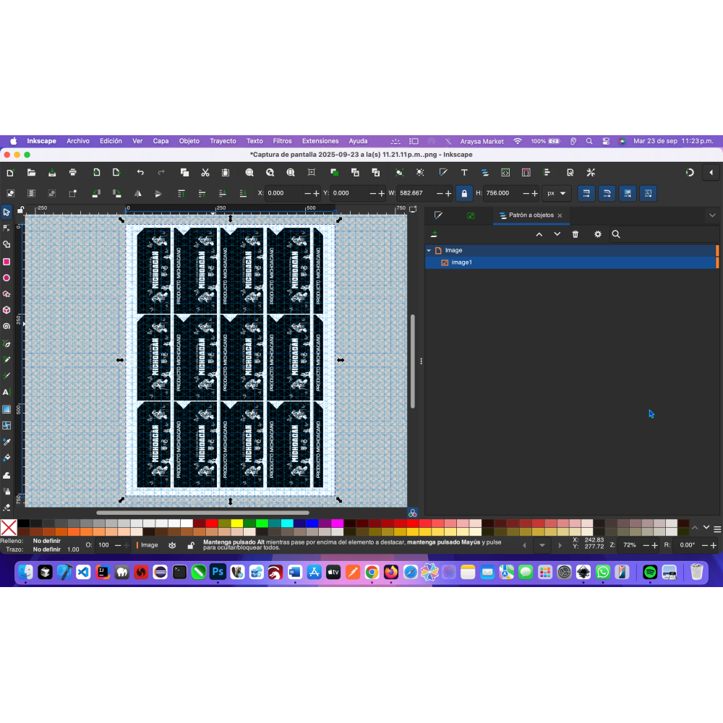Show previous palette row chevron
This screenshot has width=723, height=723.
point(695,528)
